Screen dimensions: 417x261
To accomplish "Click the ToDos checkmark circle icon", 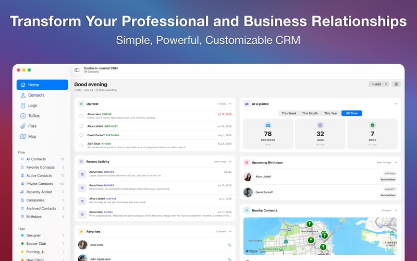I will [x=23, y=116].
